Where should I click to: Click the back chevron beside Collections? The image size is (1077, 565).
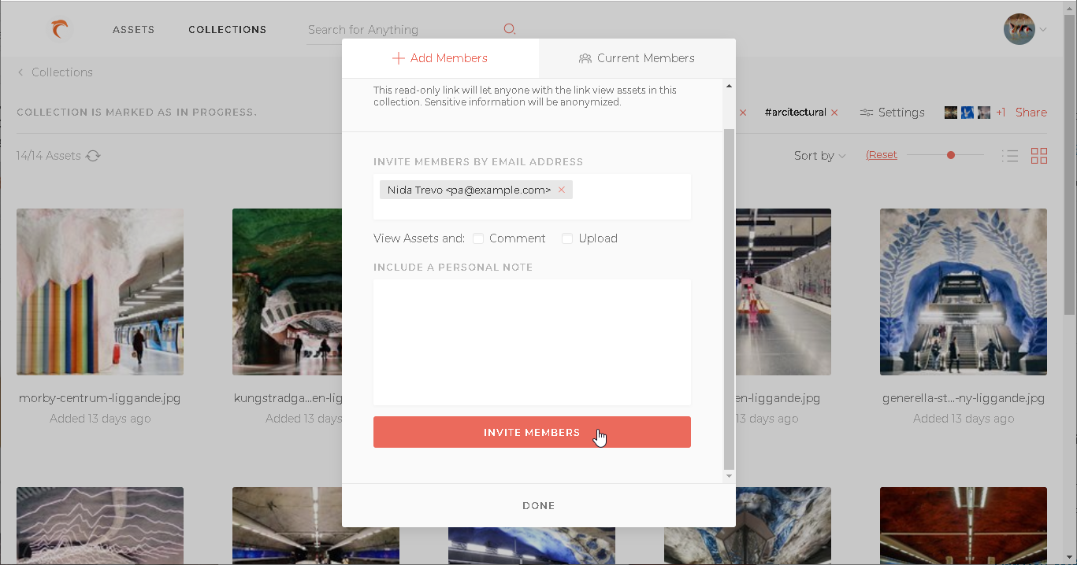click(20, 72)
